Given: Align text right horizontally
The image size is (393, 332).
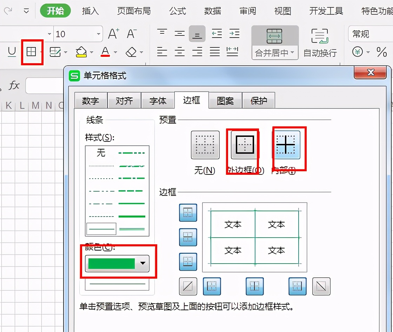Looking at the screenshot, I should coord(197,52).
